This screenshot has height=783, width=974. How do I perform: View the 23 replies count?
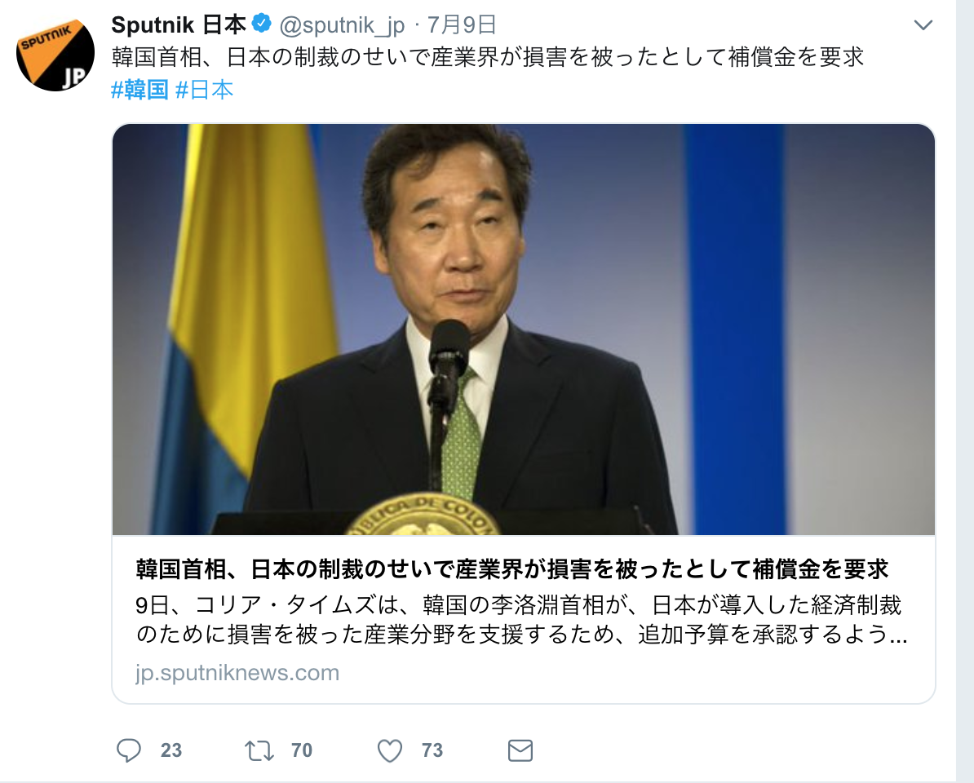tap(171, 750)
